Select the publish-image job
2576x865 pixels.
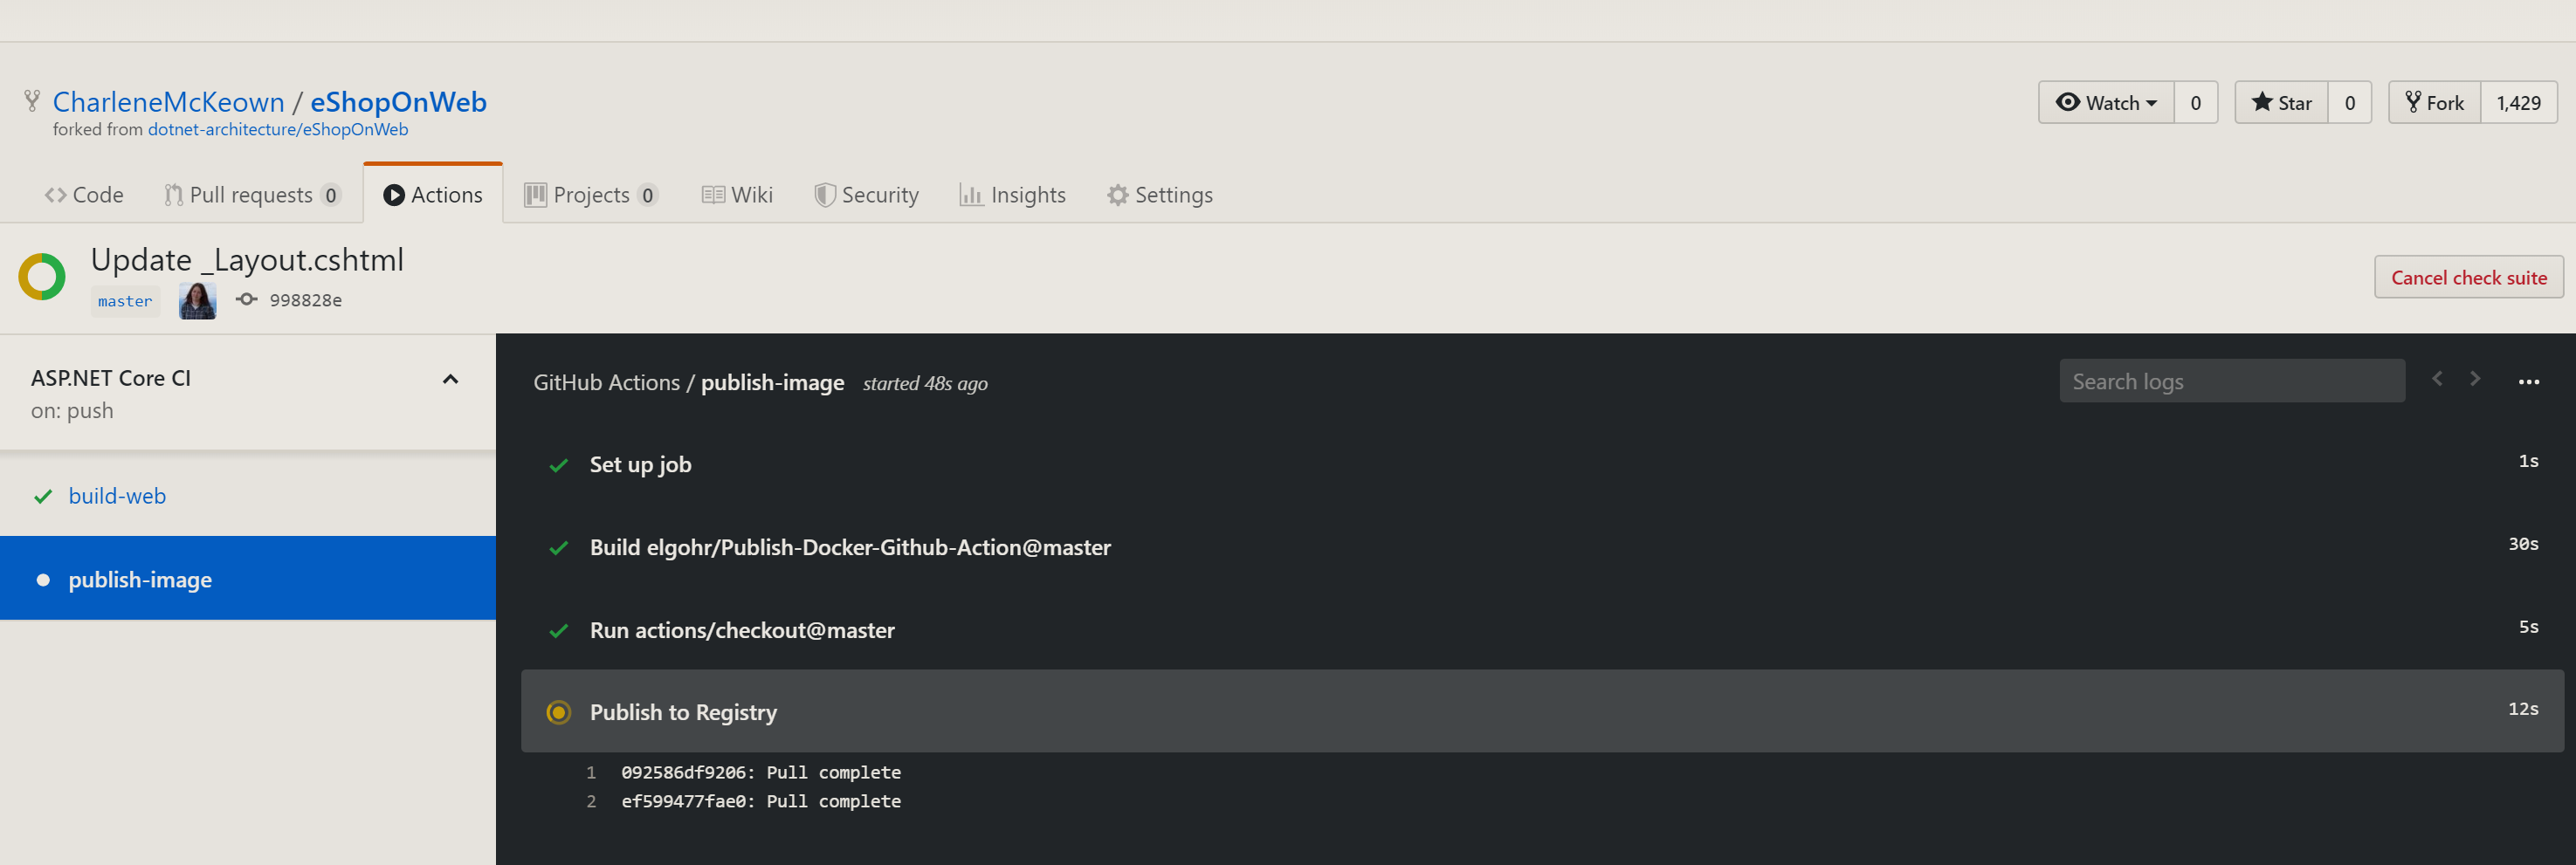(248, 579)
